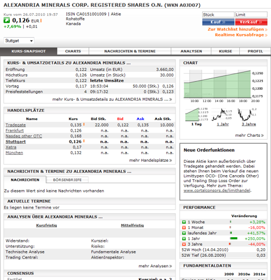Image resolution: width=271 pixels, height=280 pixels.
Task: Click the Kurzfristig analysis link
Action: [46, 226]
